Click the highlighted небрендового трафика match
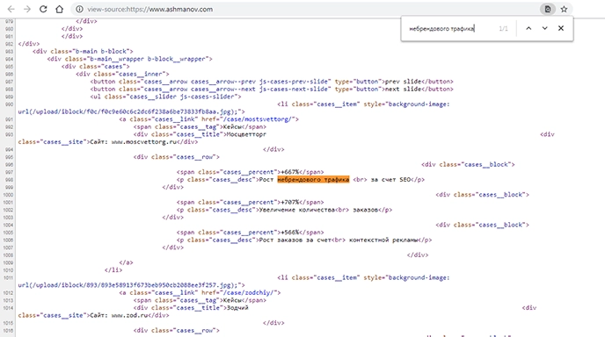Screen dimensions: 605x337 (x=313, y=180)
